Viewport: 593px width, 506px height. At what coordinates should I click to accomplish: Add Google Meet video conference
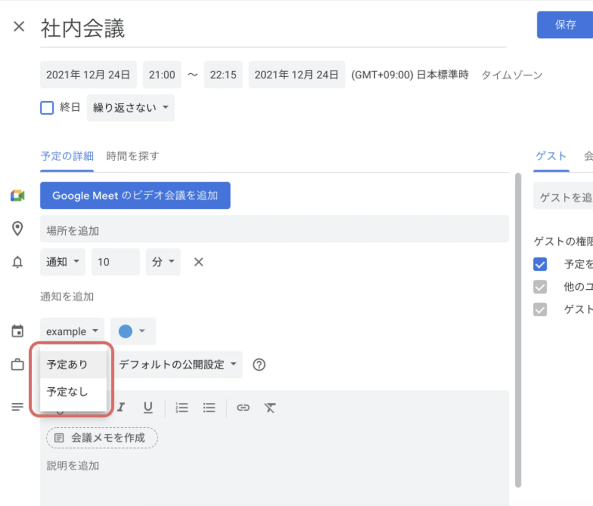click(x=135, y=195)
